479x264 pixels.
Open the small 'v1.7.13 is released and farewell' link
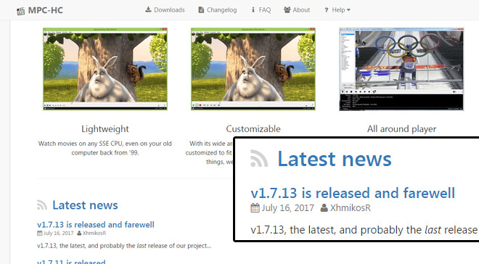click(96, 225)
